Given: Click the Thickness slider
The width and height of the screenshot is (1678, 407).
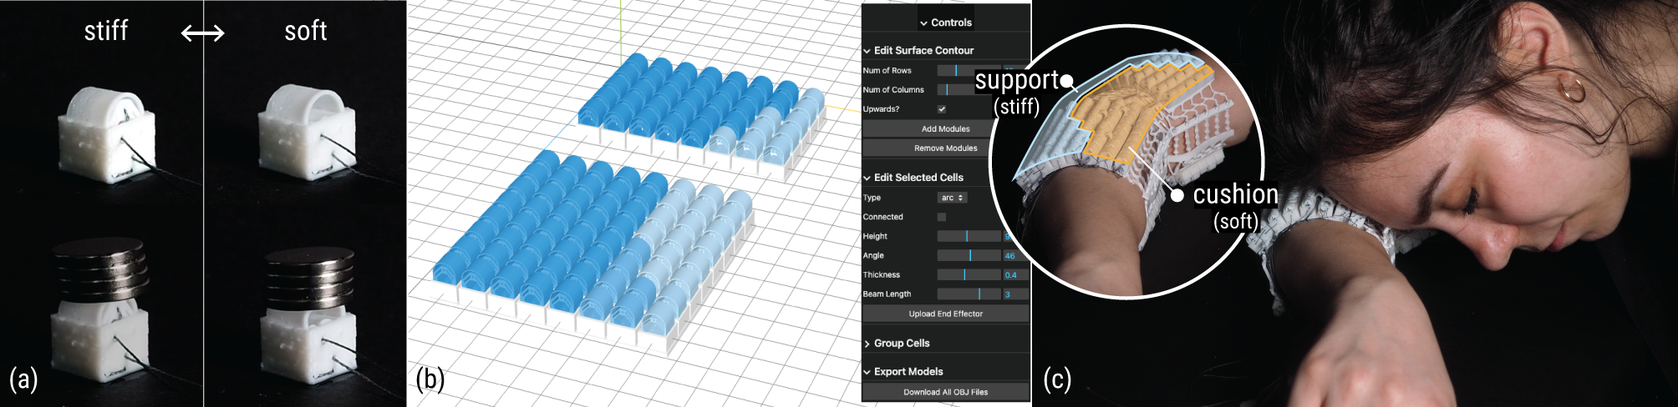Looking at the screenshot, I should pos(969,275).
